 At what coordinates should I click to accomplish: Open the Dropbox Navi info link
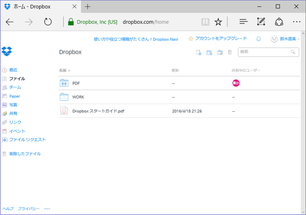[136, 39]
